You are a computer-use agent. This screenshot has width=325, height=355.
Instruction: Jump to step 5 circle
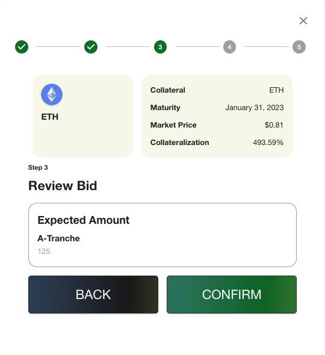(x=299, y=47)
